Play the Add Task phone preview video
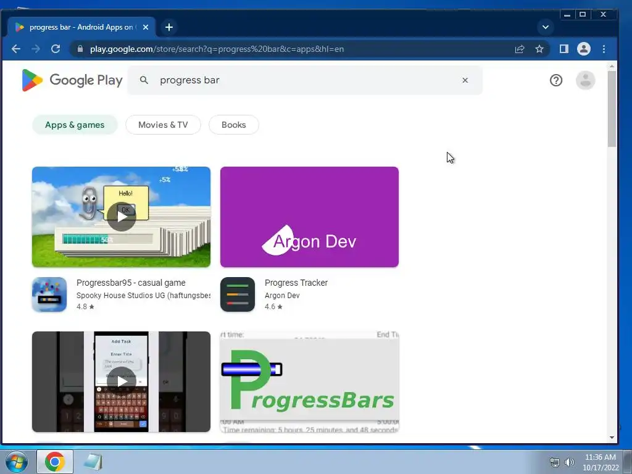Viewport: 632px width, 474px height. [x=122, y=381]
